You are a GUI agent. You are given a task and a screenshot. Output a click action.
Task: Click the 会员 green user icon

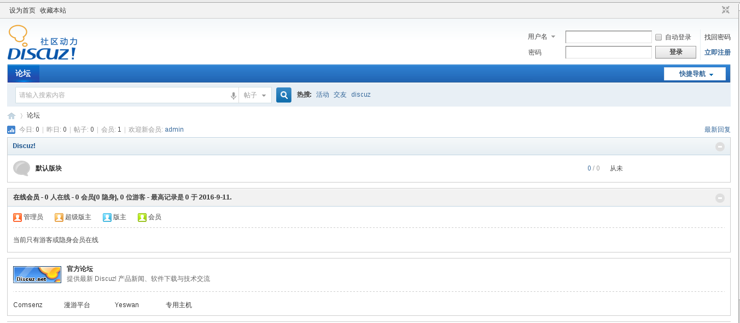[142, 217]
